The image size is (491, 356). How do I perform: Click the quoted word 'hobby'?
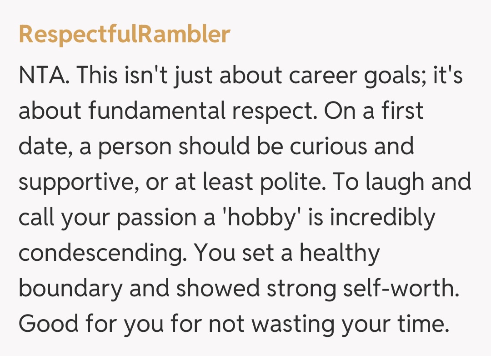(x=259, y=218)
